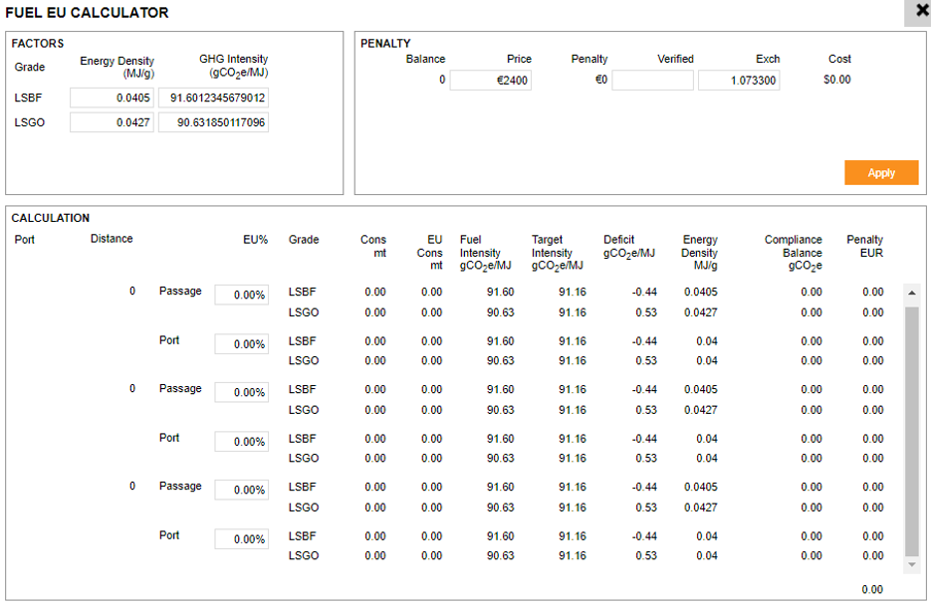The image size is (934, 608).
Task: Click the Compliance Balance column header
Action: click(793, 253)
